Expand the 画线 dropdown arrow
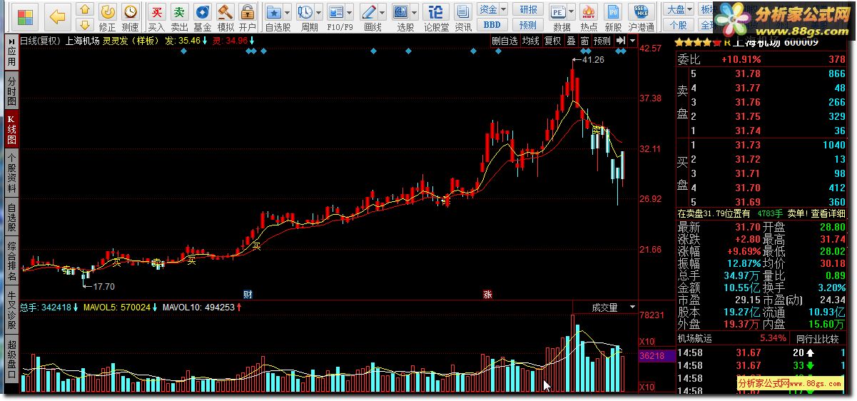 coord(382,13)
